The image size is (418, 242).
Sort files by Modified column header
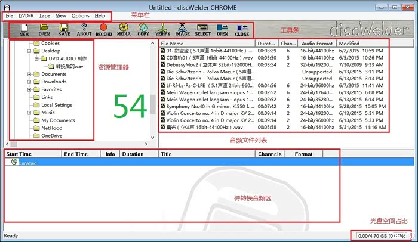coord(349,44)
